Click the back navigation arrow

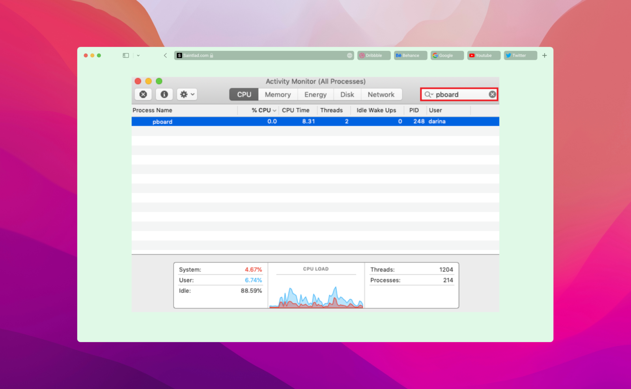[165, 55]
